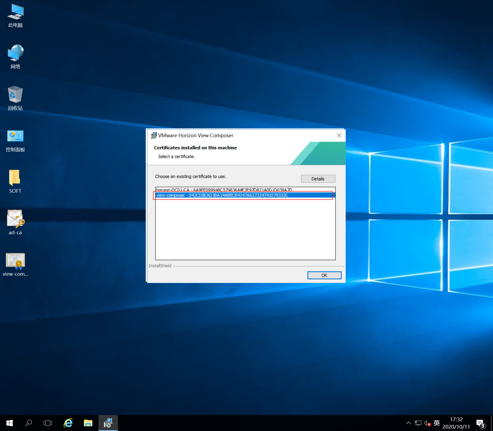Open File Explorer from taskbar
The image size is (493, 431).
pos(88,423)
